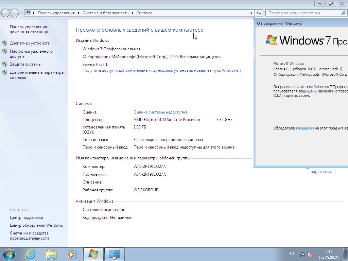This screenshot has height=261, width=348.
Task: Switch to the Control Panel taskbar button
Action: pyautogui.click(x=114, y=254)
